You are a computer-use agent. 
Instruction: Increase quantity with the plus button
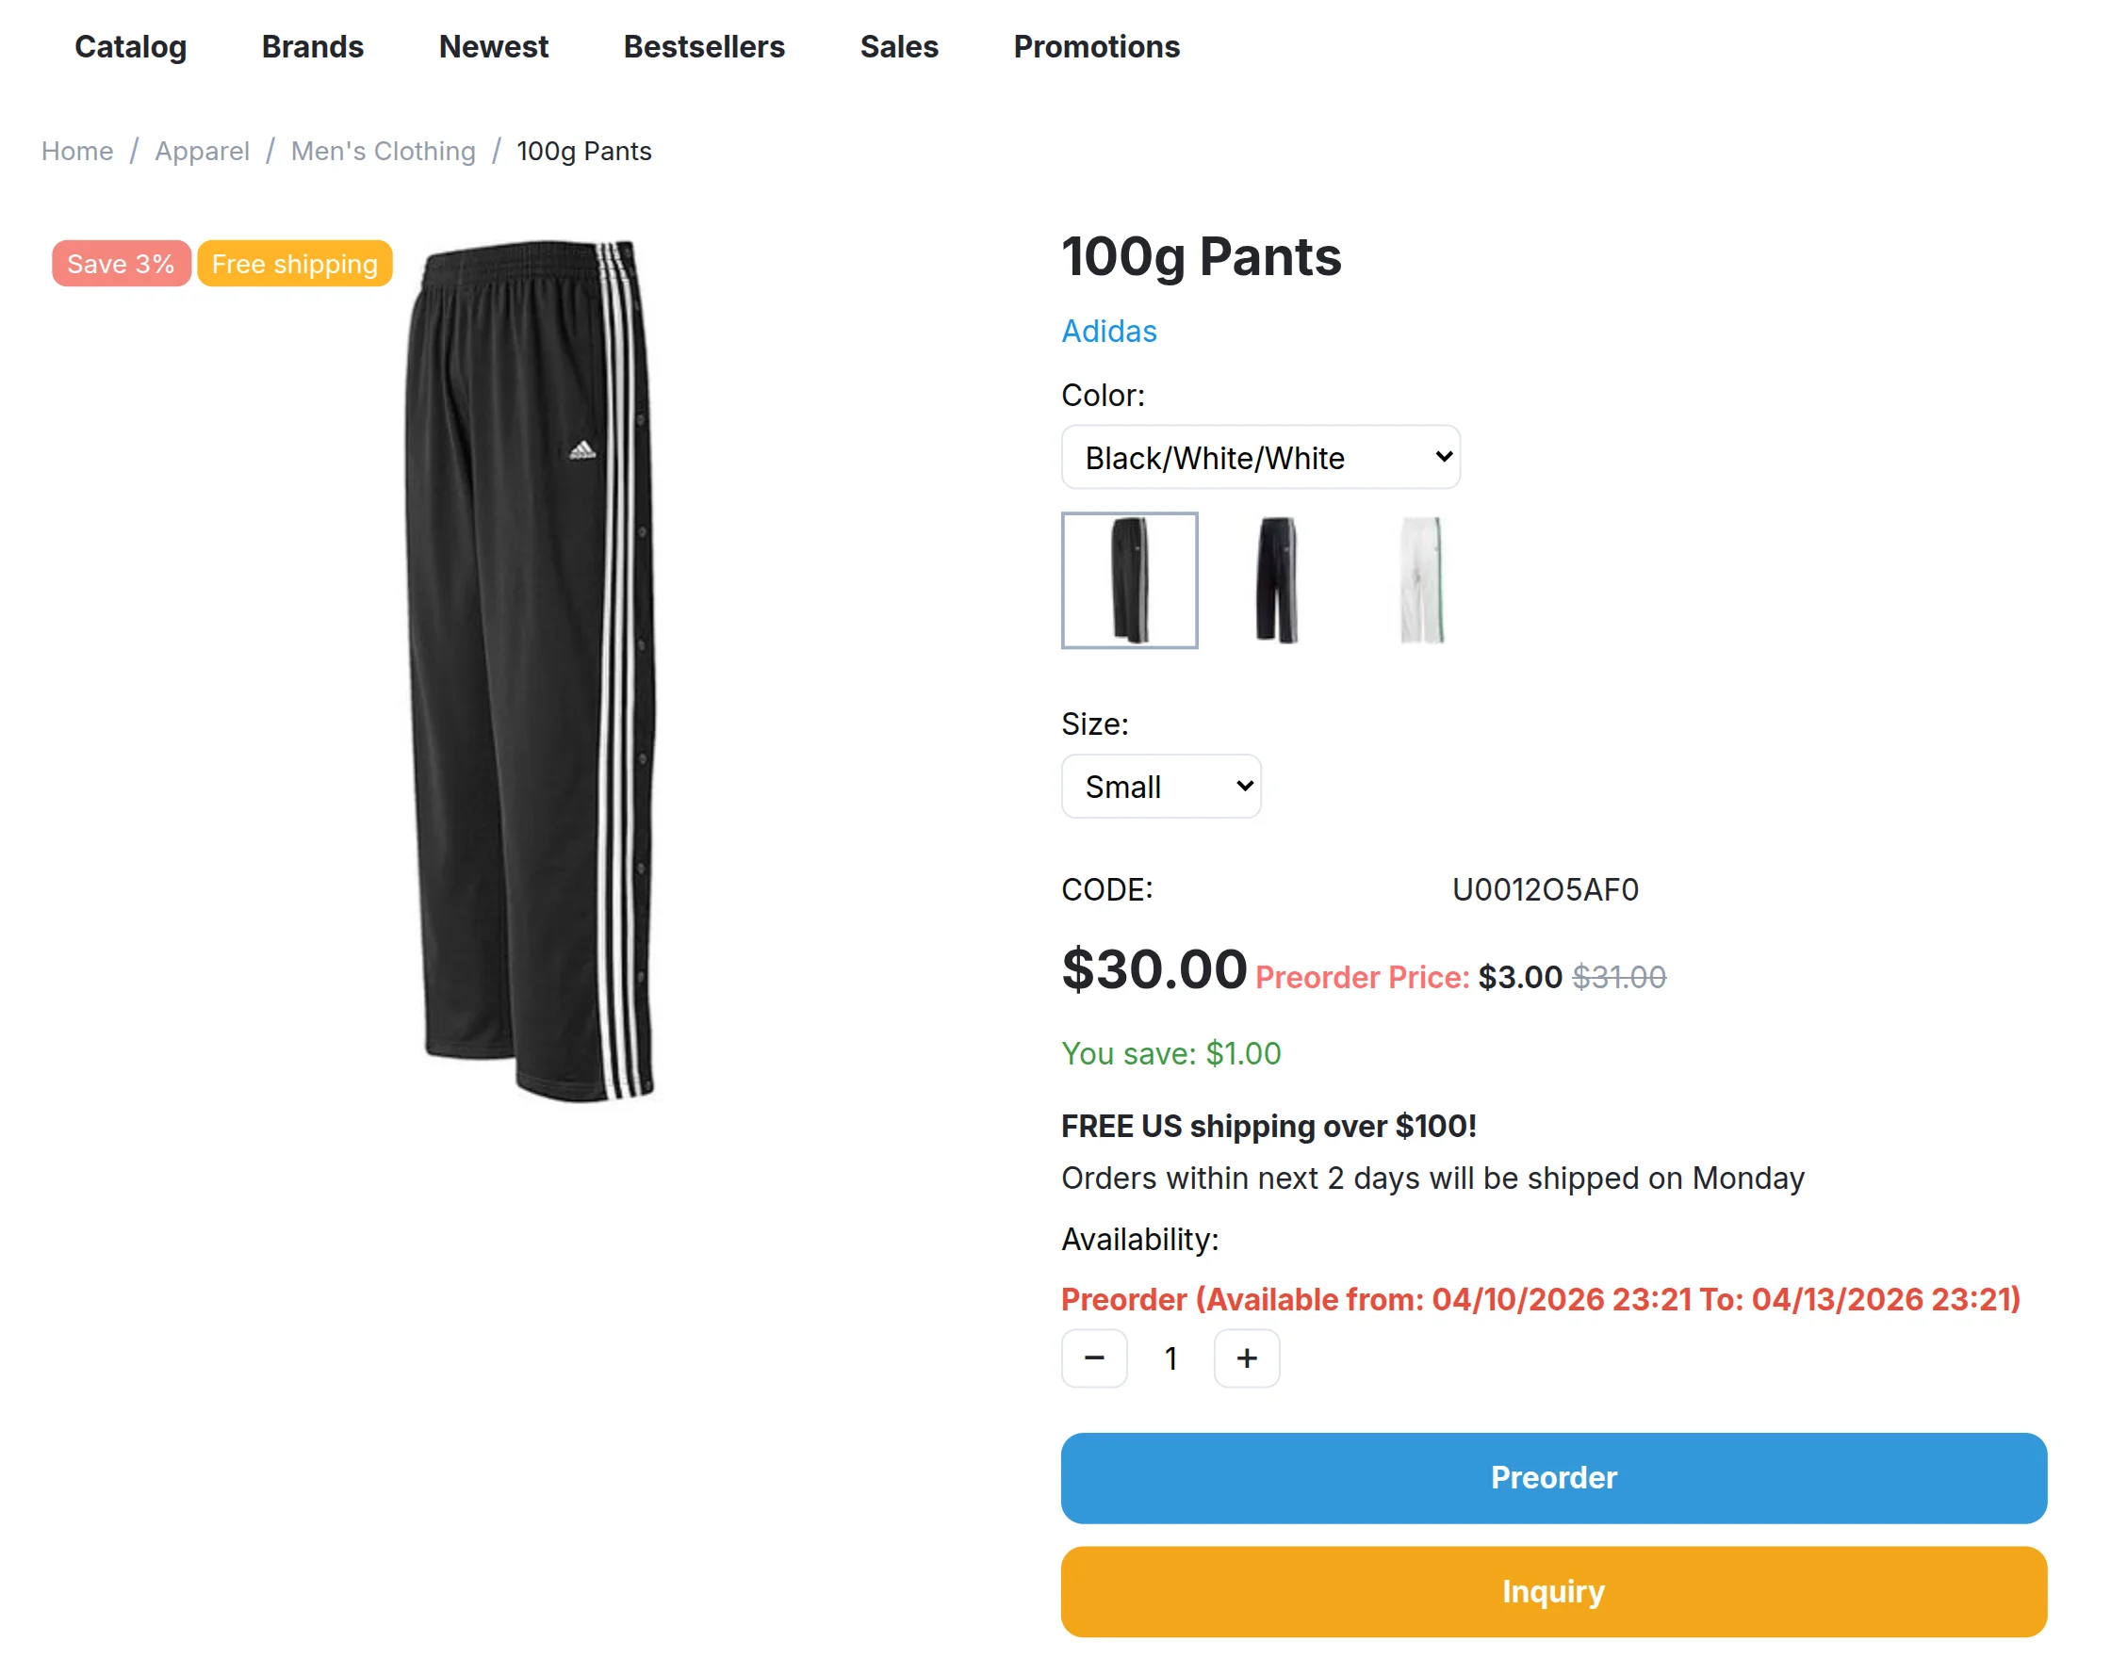coord(1246,1357)
